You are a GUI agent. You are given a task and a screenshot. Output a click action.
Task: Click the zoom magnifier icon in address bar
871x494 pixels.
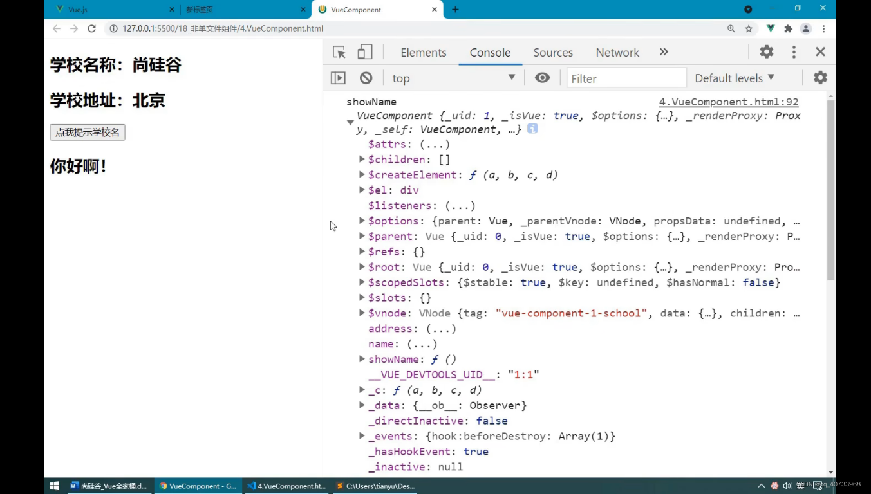click(x=731, y=28)
